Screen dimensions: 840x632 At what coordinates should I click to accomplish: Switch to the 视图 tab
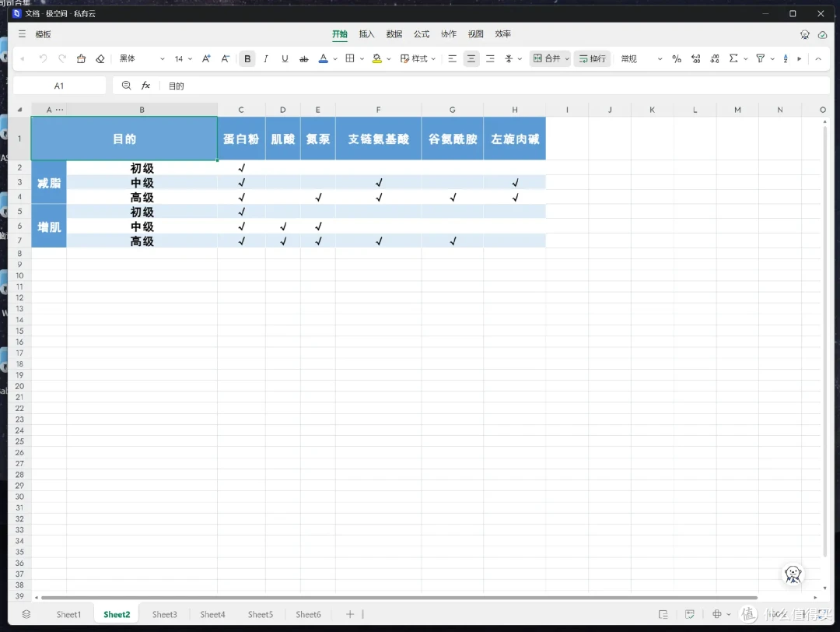475,34
